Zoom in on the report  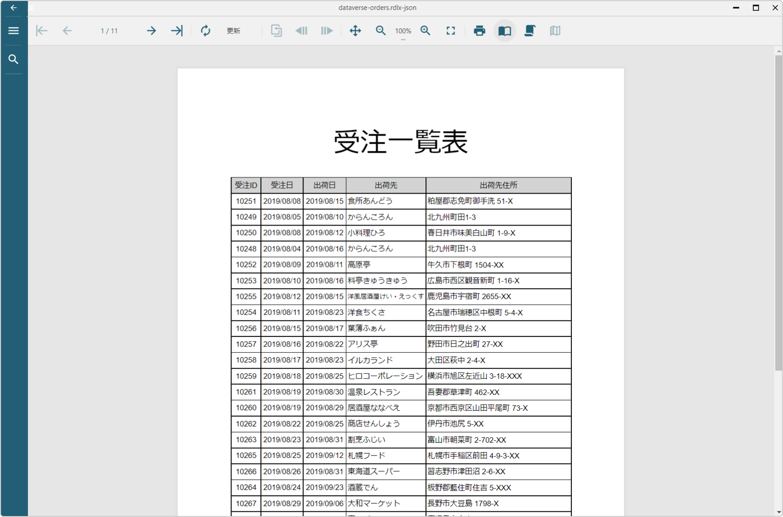click(425, 31)
